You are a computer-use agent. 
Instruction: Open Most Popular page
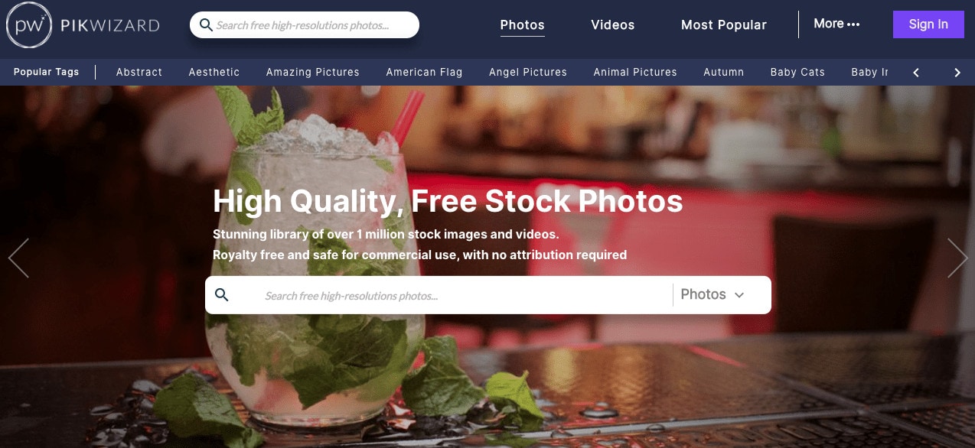coord(724,25)
